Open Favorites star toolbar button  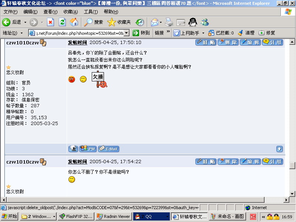119,22
